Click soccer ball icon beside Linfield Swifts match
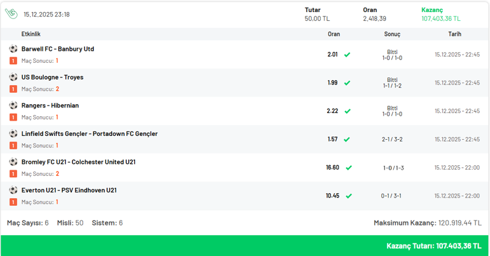Image resolution: width=490 pixels, height=256 pixels. point(13,133)
